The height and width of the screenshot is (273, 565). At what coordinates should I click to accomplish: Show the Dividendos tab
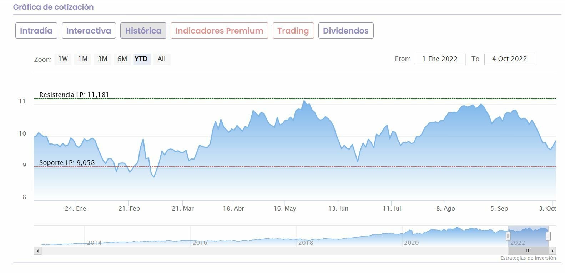[x=345, y=31]
